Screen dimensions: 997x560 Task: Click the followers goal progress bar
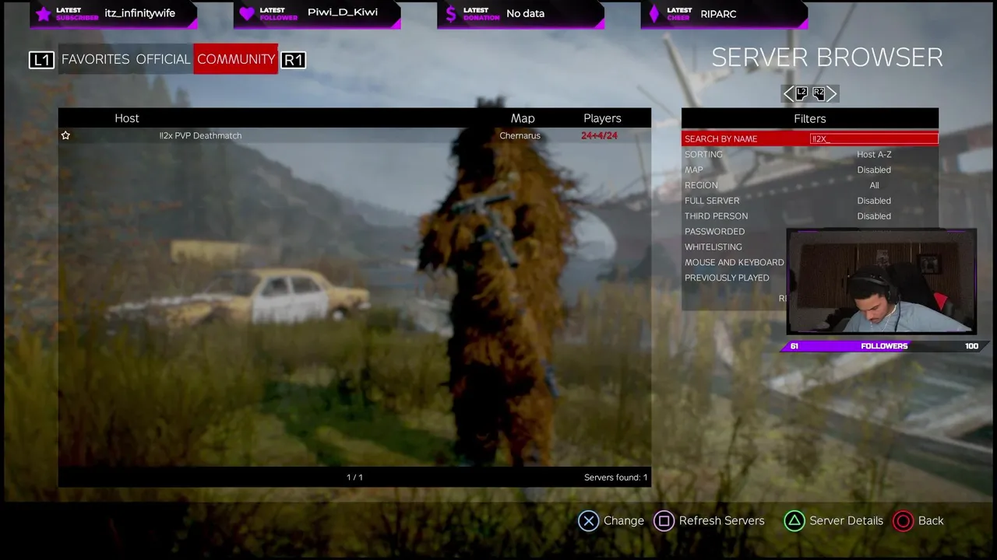click(x=884, y=346)
